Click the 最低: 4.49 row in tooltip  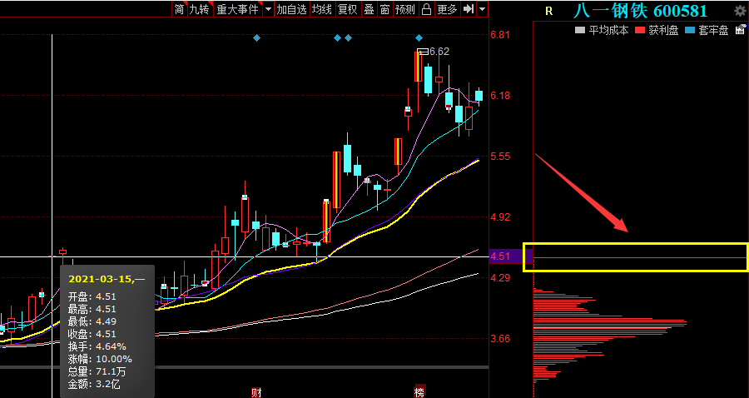click(x=92, y=321)
